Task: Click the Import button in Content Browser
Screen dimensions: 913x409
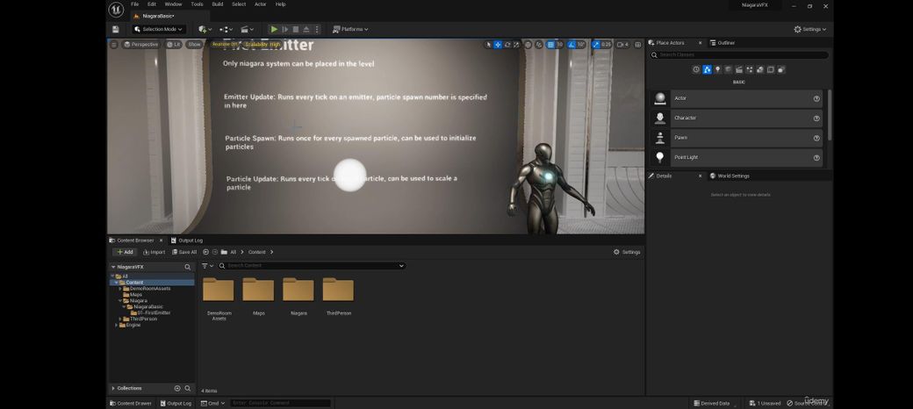Action: coord(155,252)
